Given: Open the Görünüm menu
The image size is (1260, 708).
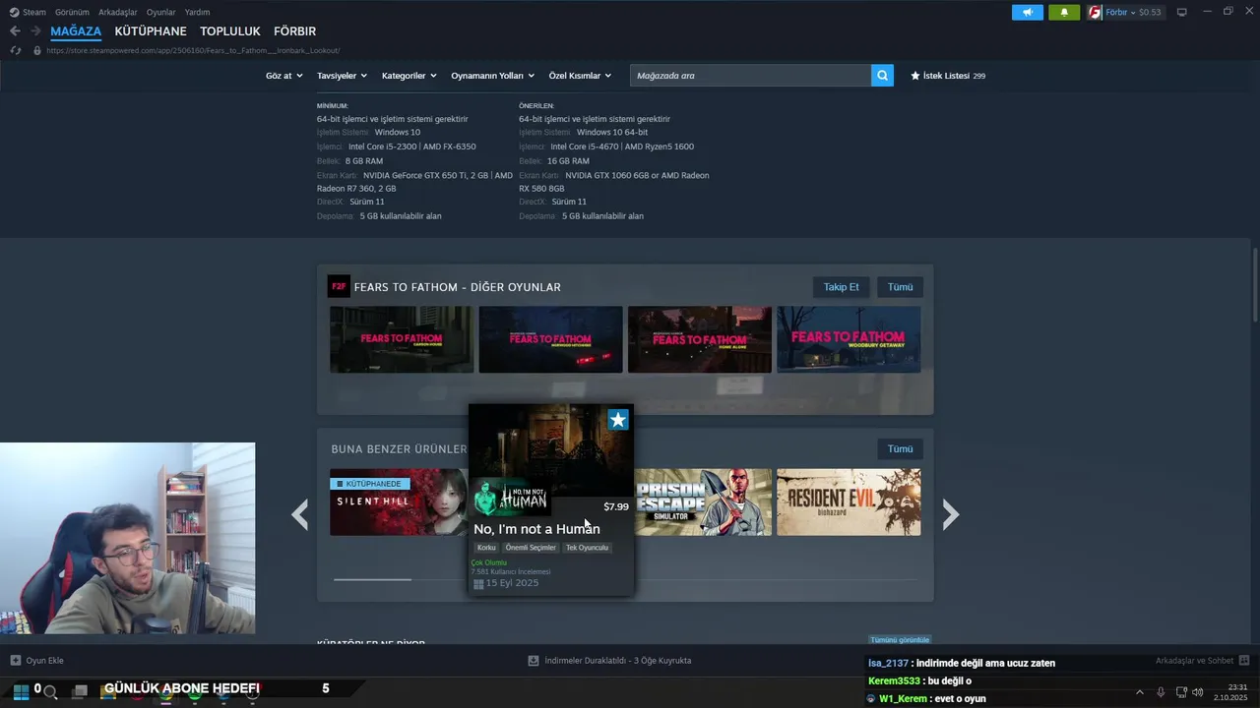Looking at the screenshot, I should tap(72, 12).
